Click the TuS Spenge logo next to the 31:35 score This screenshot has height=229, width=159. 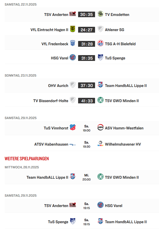tap(100, 58)
